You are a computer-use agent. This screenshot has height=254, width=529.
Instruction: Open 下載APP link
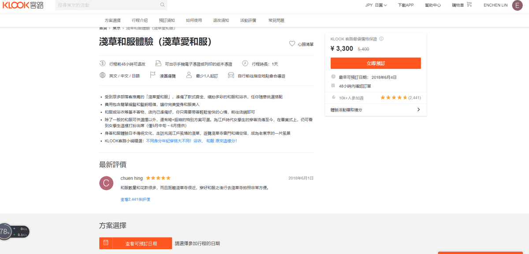pyautogui.click(x=406, y=5)
